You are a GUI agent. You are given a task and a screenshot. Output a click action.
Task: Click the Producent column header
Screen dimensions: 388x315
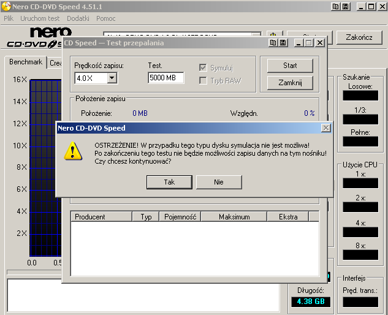(x=102, y=217)
